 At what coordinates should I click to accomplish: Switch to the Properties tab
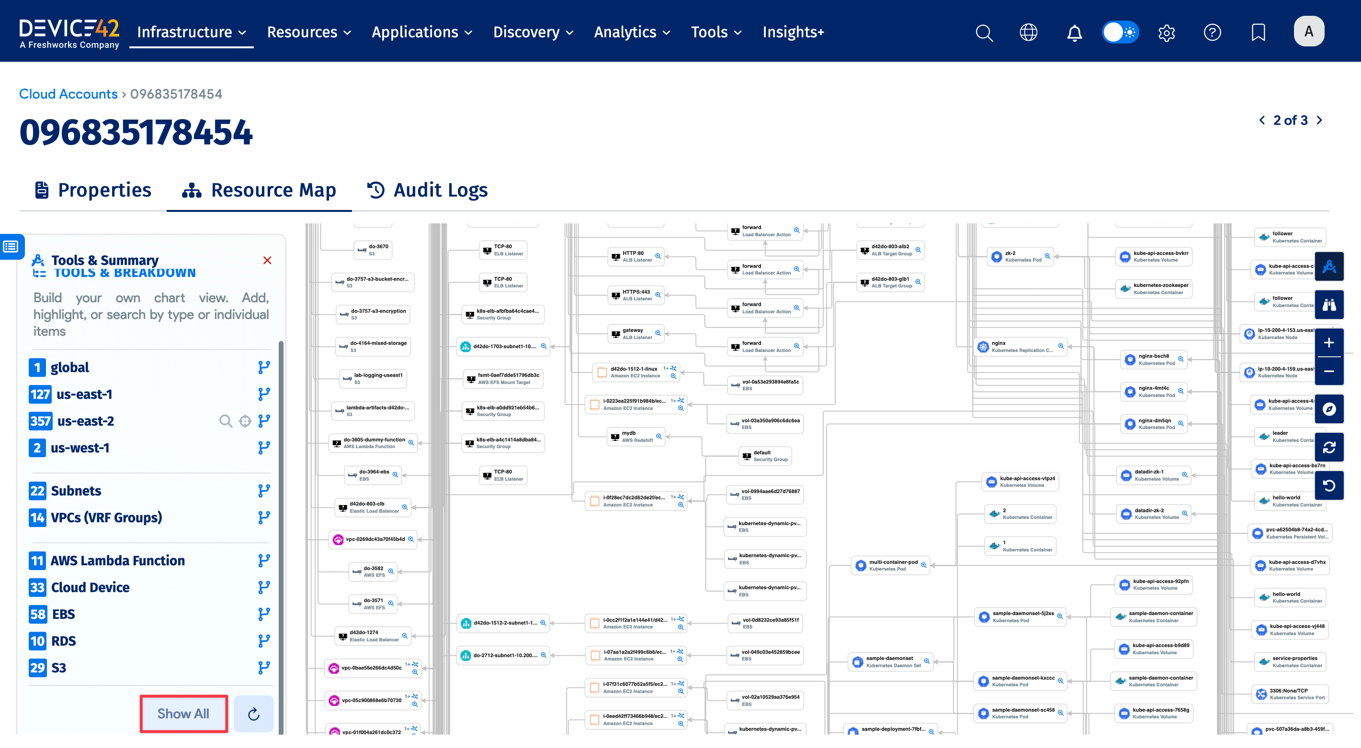[93, 190]
